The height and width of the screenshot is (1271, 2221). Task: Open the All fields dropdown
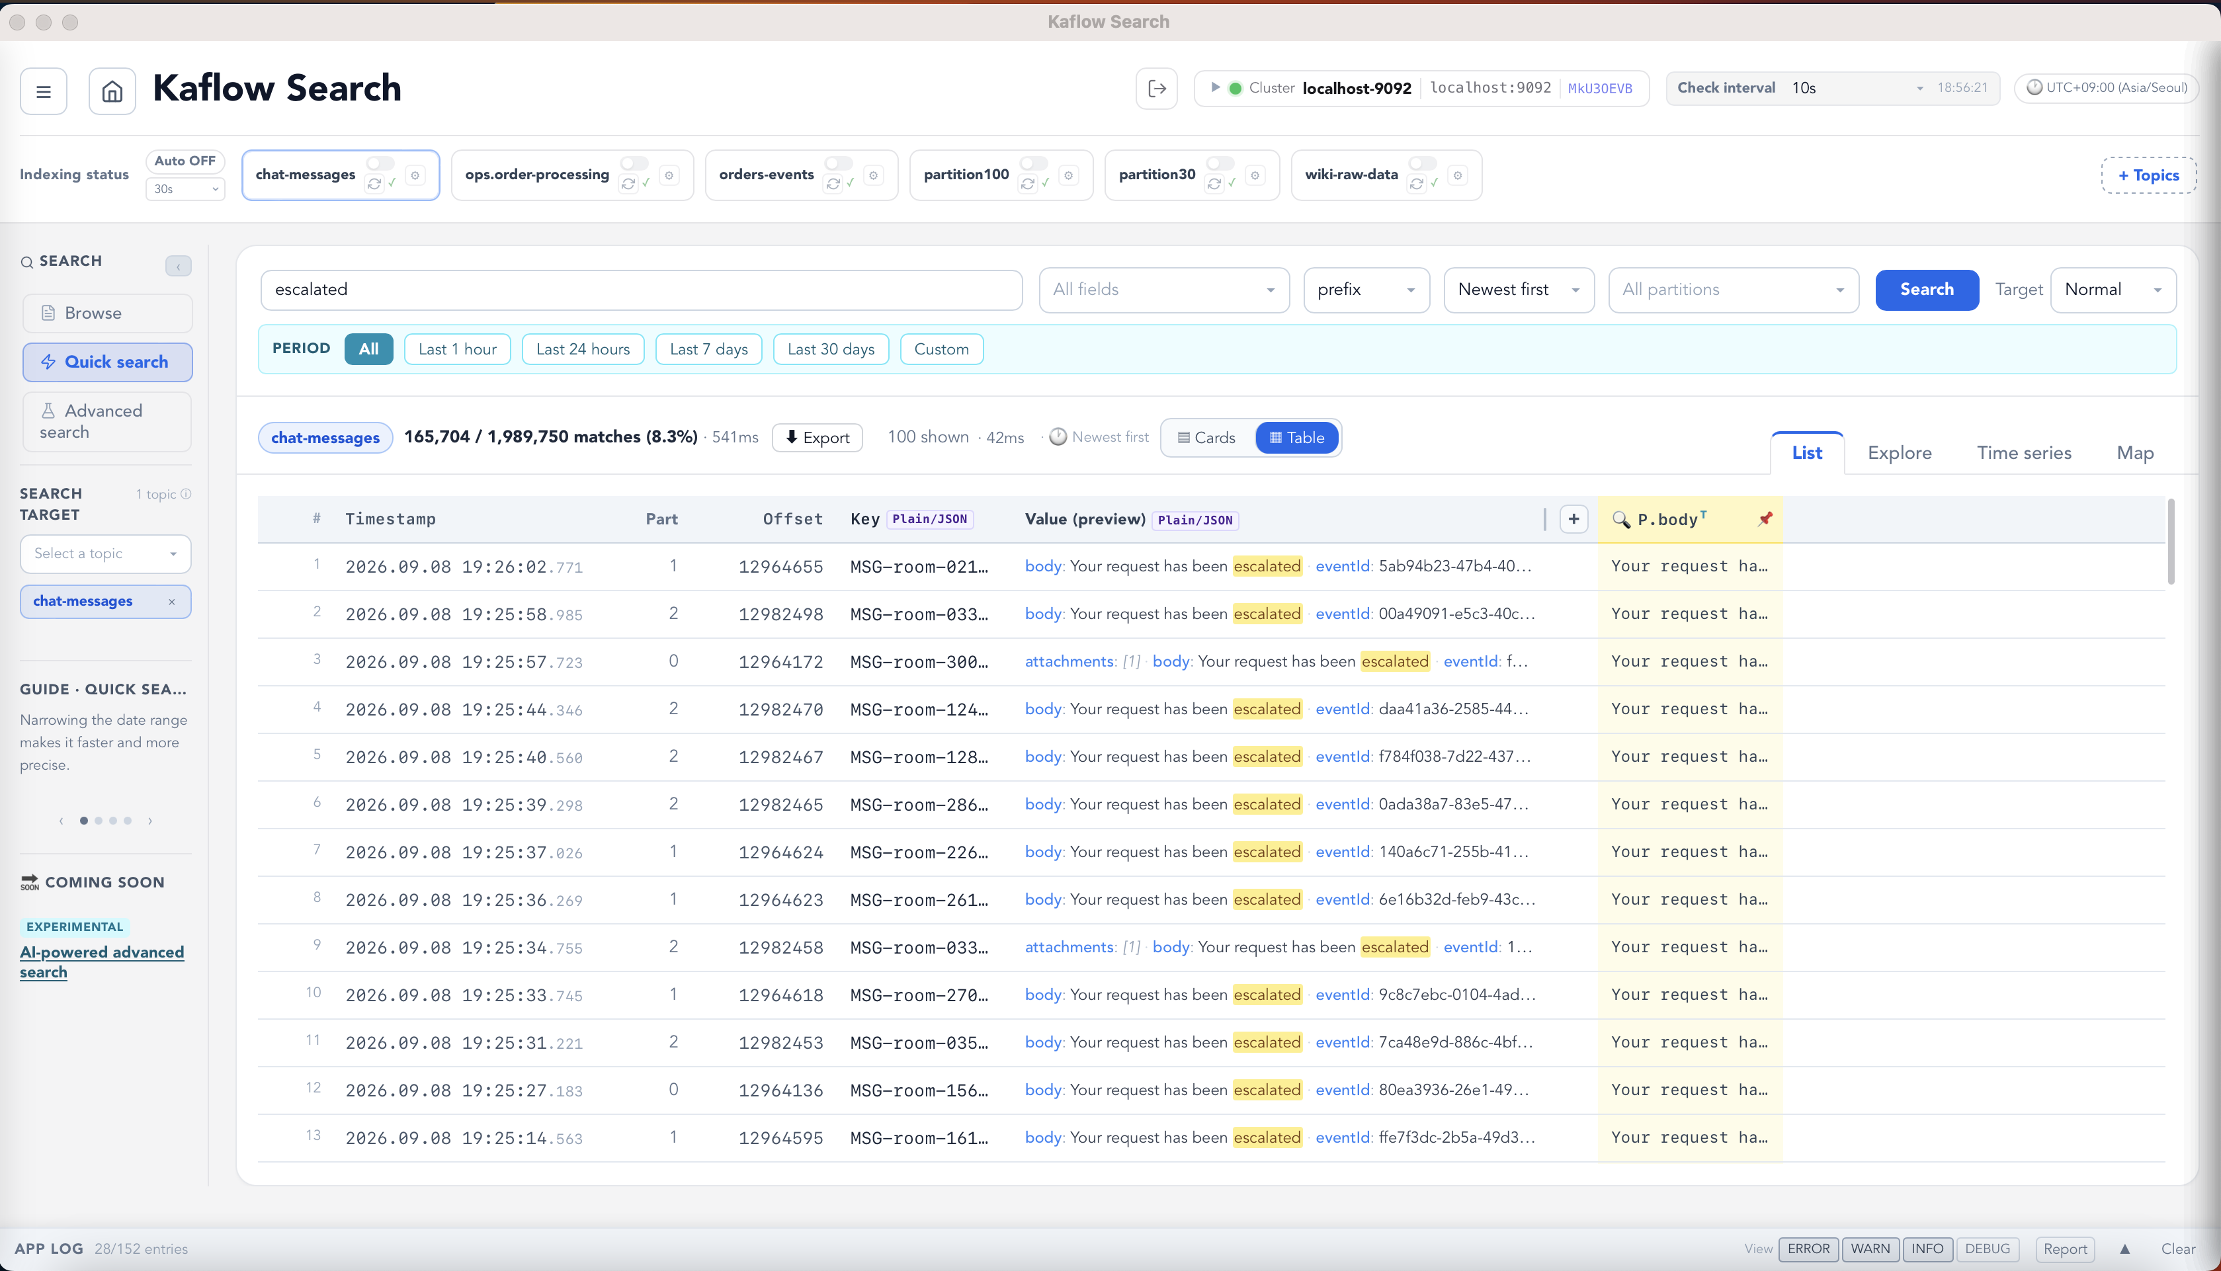point(1164,290)
